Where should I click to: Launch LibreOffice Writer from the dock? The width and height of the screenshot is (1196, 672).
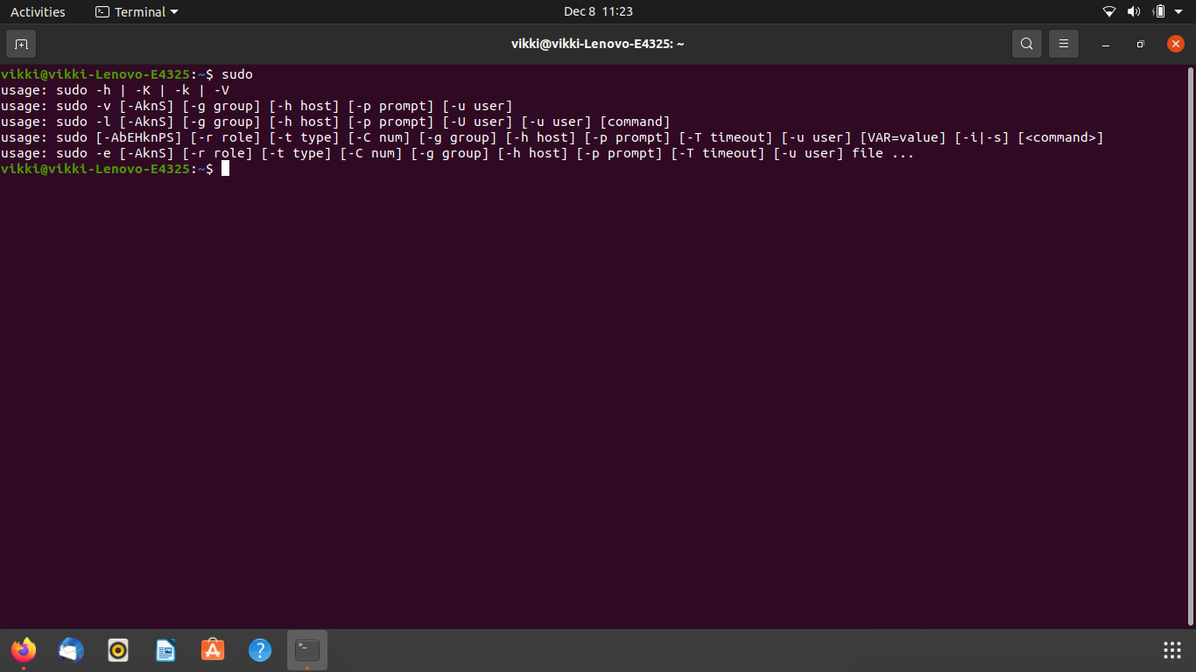pyautogui.click(x=165, y=650)
